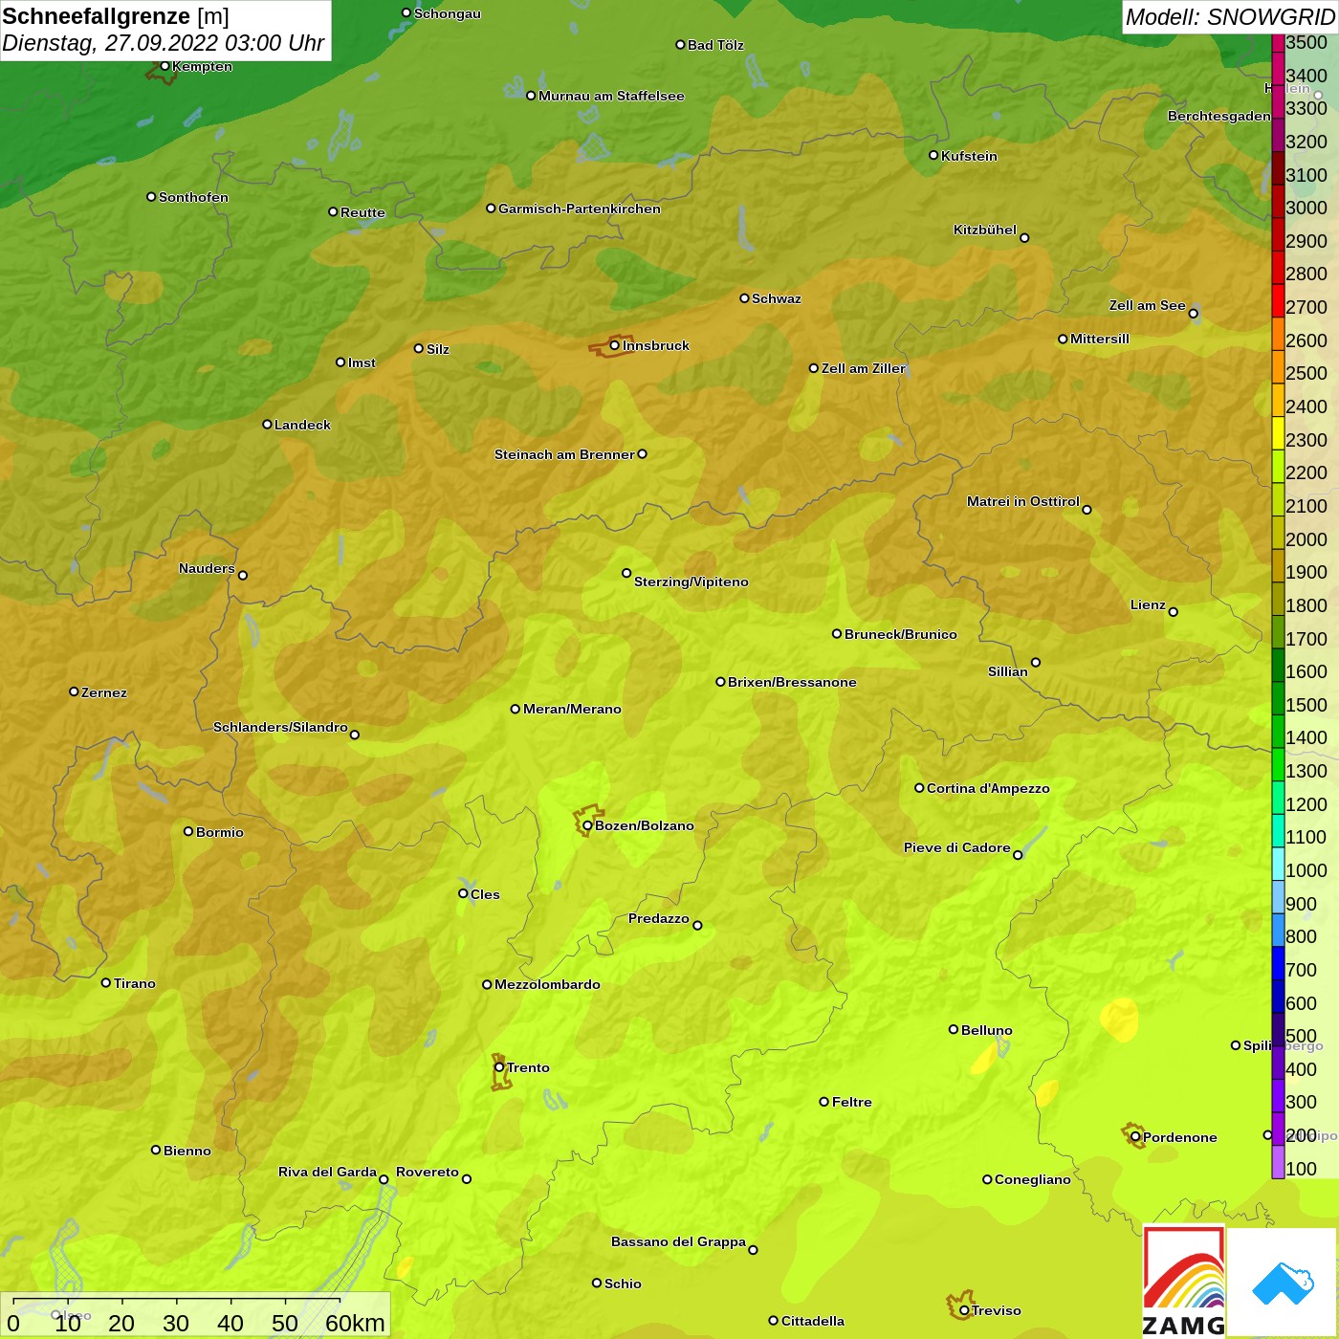Viewport: 1339px width, 1339px height.
Task: Click the Kitzbühel label
Action: [x=985, y=230]
